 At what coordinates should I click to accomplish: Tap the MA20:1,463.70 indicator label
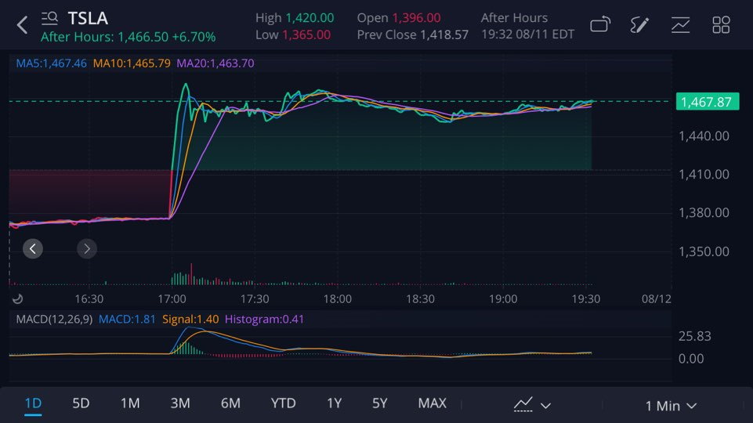[x=215, y=63]
